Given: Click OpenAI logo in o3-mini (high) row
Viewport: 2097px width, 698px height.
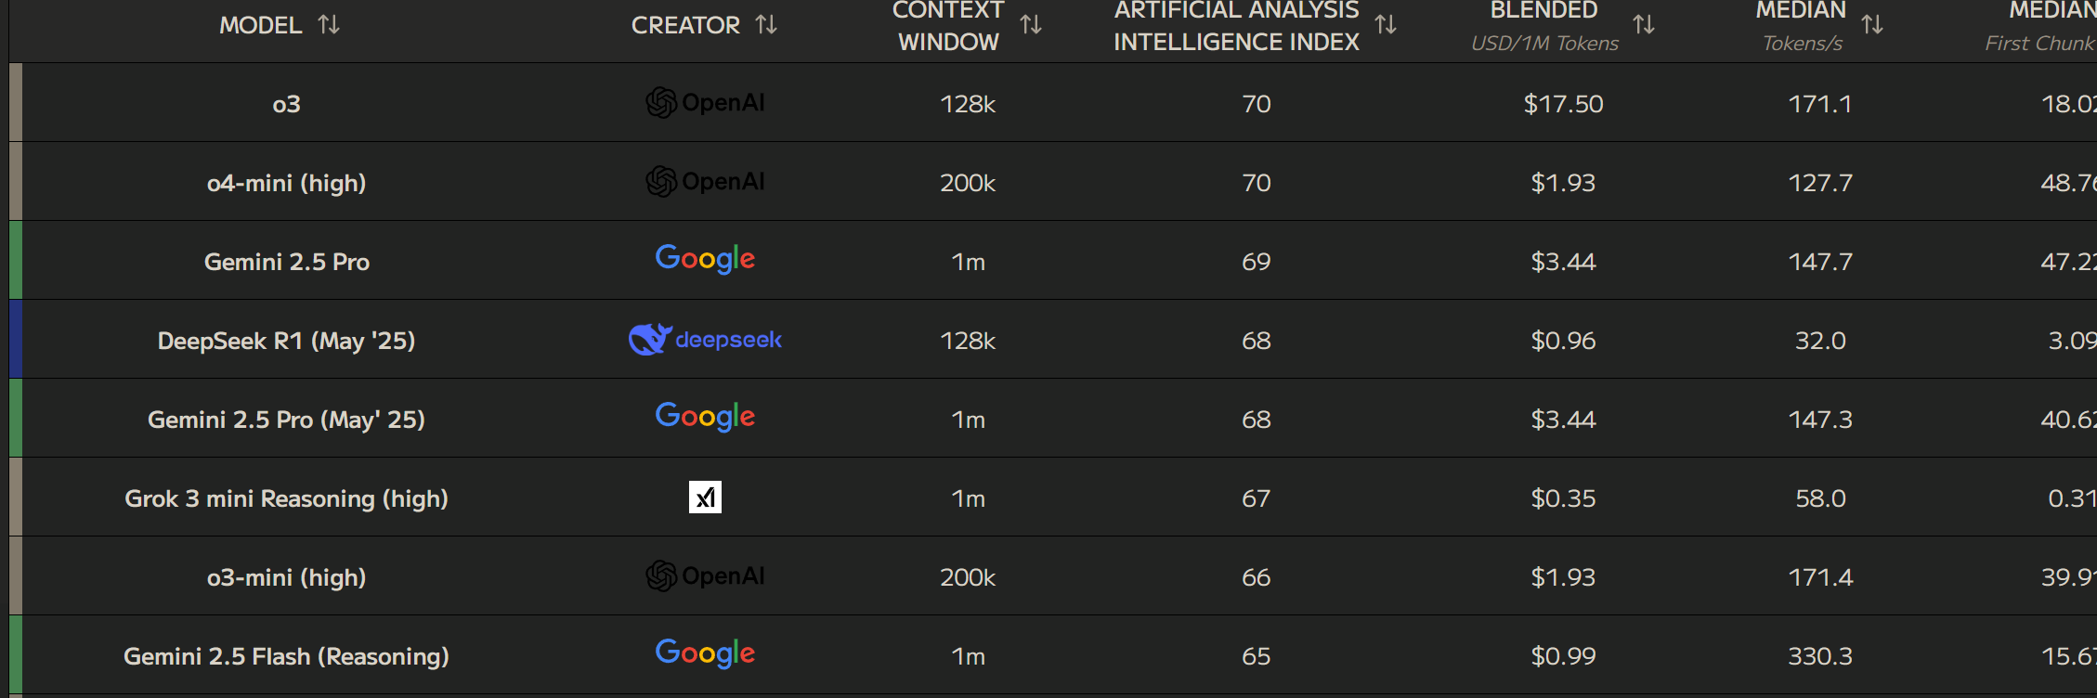Looking at the screenshot, I should click(x=705, y=576).
